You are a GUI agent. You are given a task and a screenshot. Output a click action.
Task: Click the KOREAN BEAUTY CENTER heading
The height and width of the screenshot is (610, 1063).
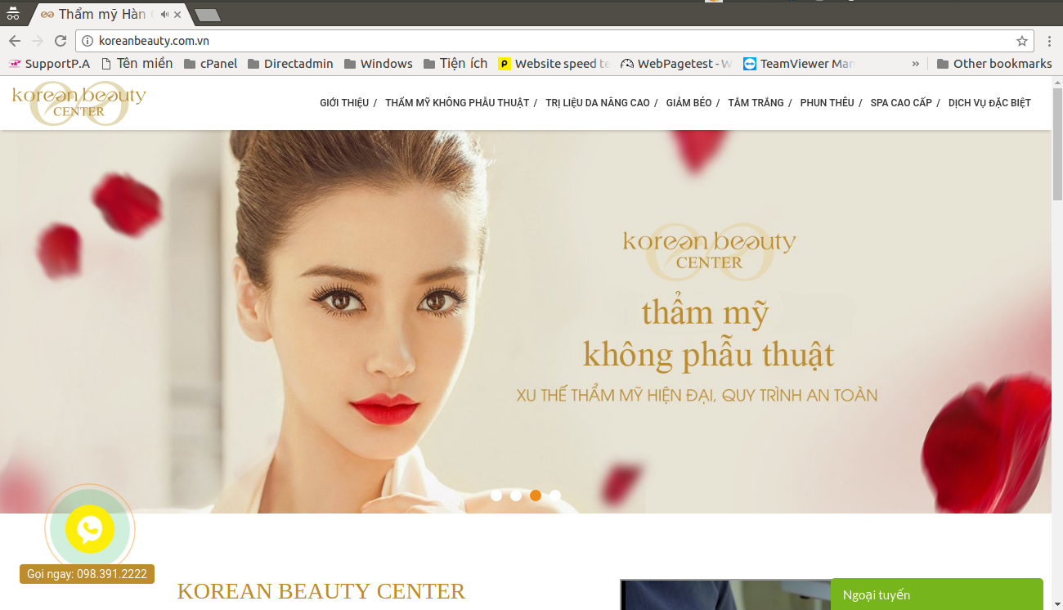pos(321,591)
